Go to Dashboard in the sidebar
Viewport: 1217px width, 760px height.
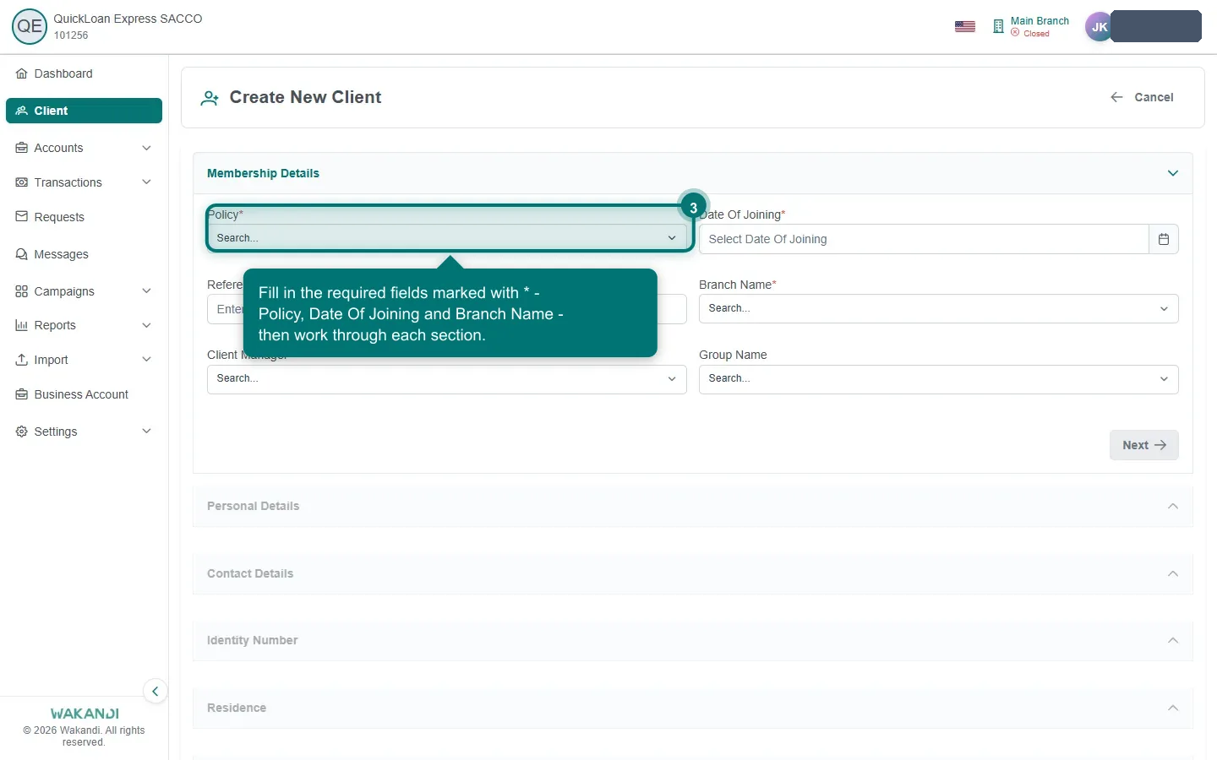coord(84,73)
